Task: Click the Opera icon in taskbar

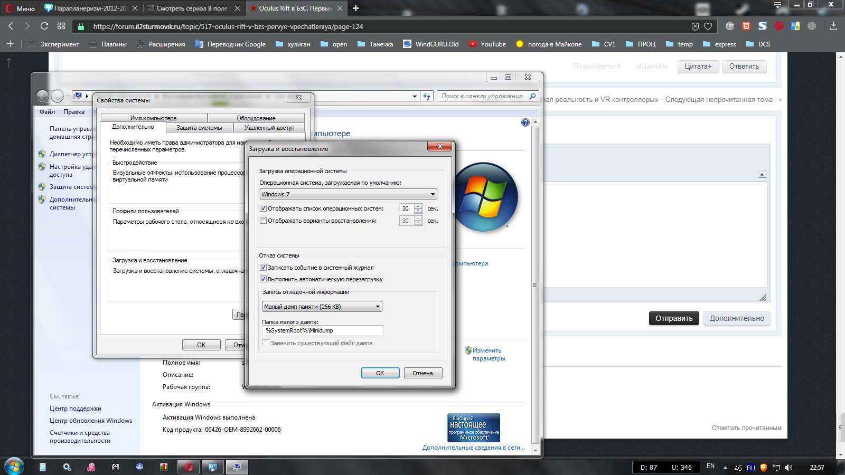Action: (189, 467)
